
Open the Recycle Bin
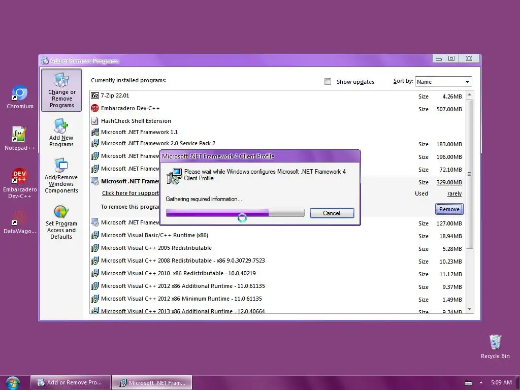(495, 346)
